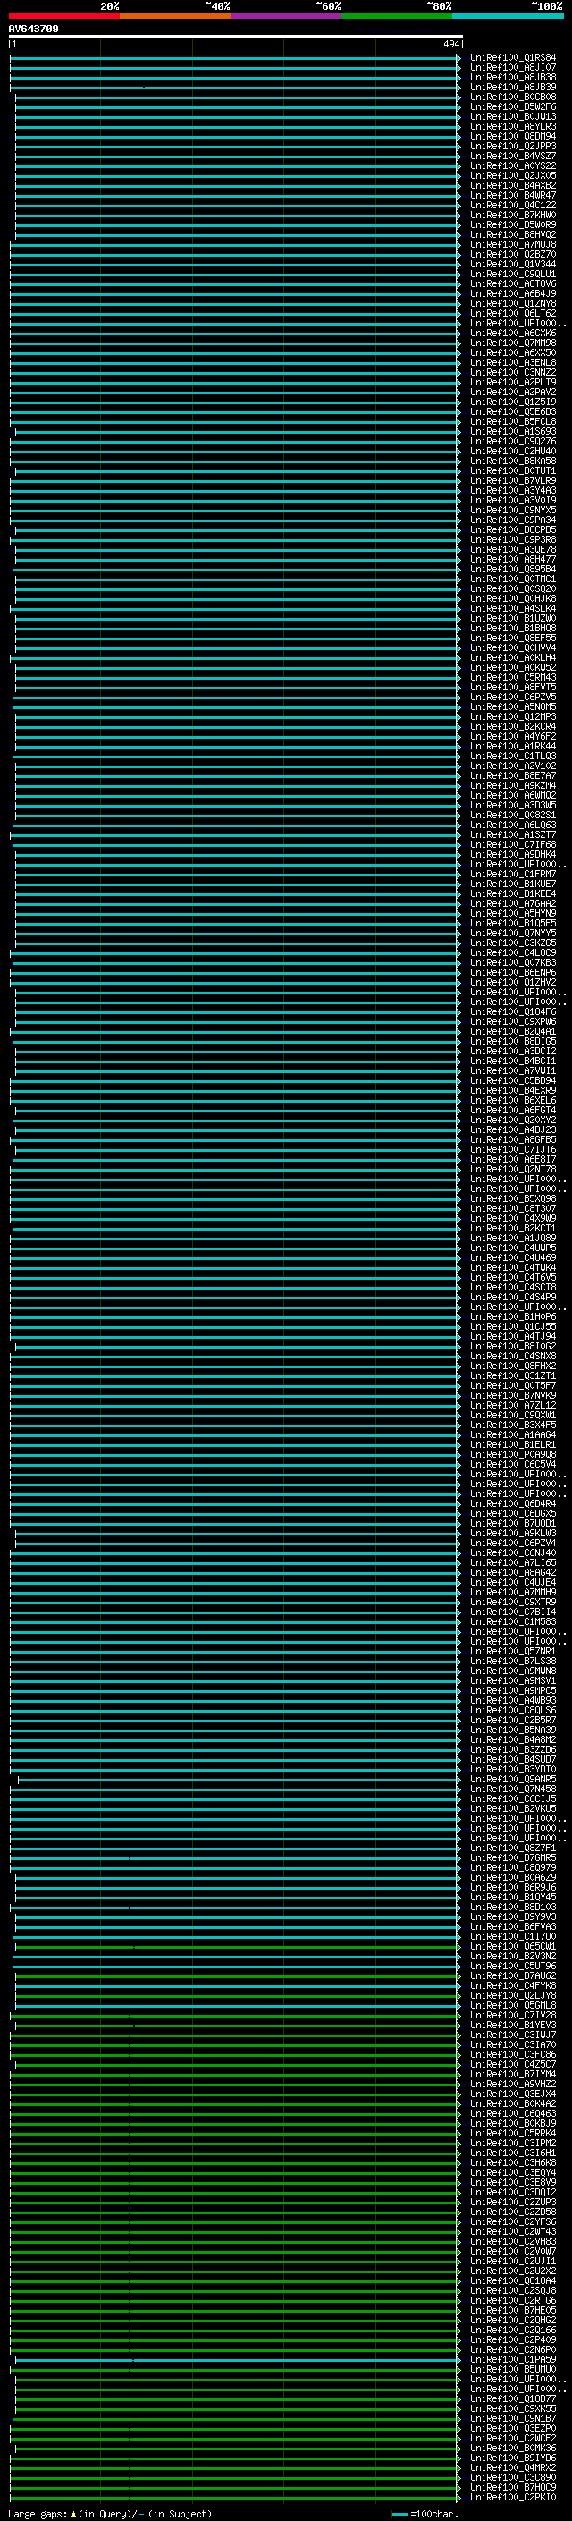Click the query end position 494
Image resolution: width=572 pixels, height=2521 pixels.
(450, 44)
